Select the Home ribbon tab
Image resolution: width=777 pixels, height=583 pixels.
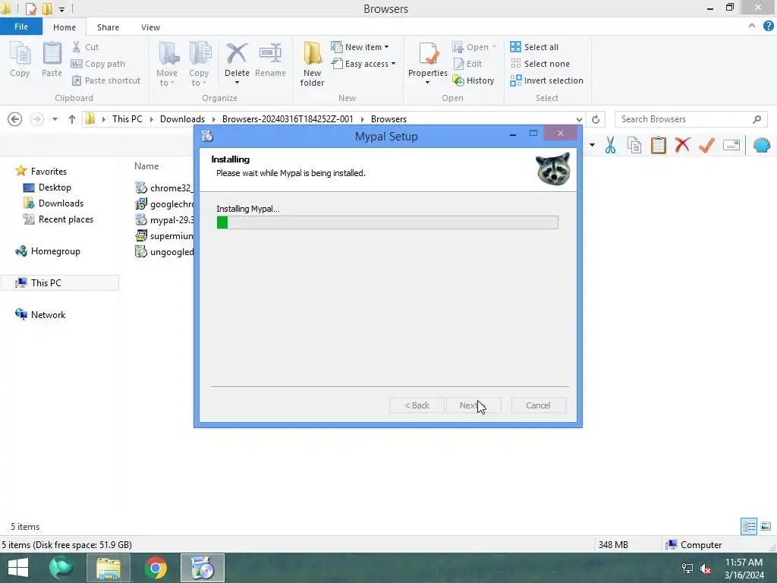64,27
